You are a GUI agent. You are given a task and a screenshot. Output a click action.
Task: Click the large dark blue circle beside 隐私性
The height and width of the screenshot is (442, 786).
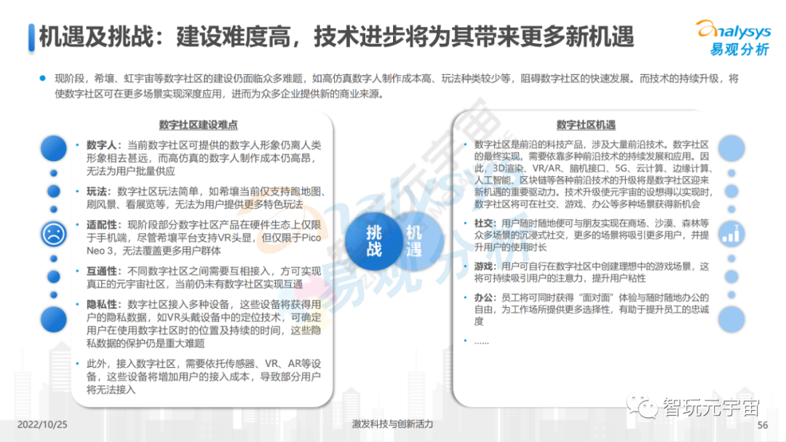54,320
